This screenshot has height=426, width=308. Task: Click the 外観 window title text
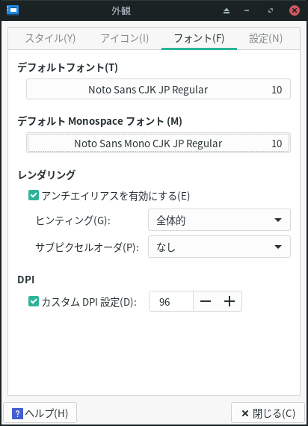[x=121, y=11]
